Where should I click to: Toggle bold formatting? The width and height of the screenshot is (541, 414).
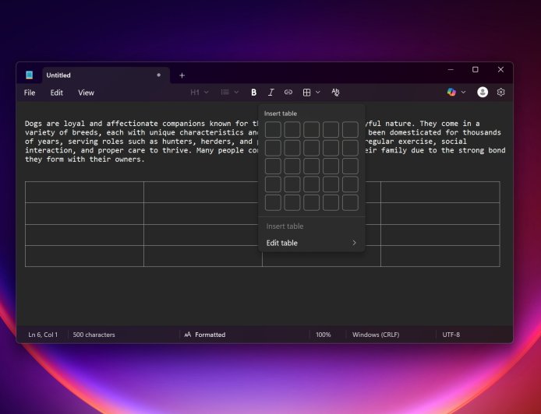coord(253,93)
